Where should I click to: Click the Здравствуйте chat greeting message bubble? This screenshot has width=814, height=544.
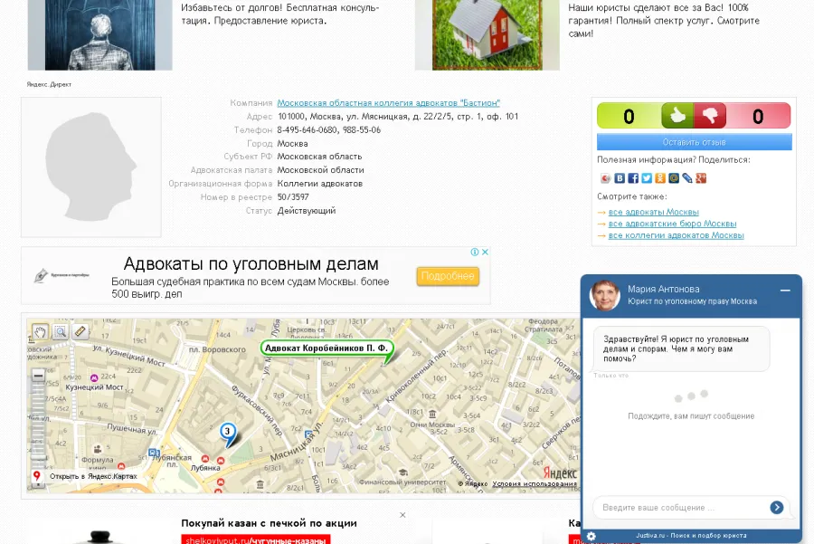(x=682, y=348)
